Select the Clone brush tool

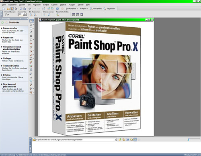31,51
